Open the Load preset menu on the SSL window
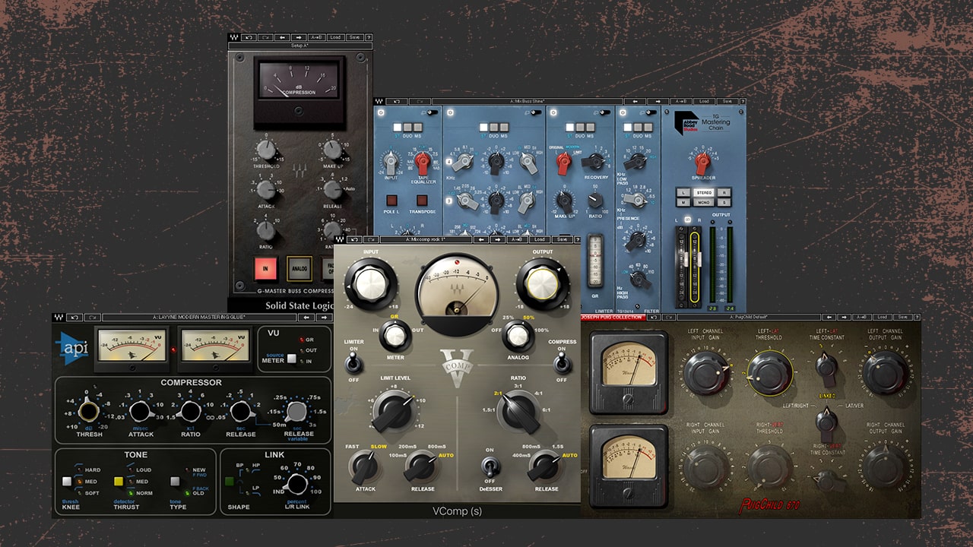This screenshot has width=973, height=547. point(335,37)
